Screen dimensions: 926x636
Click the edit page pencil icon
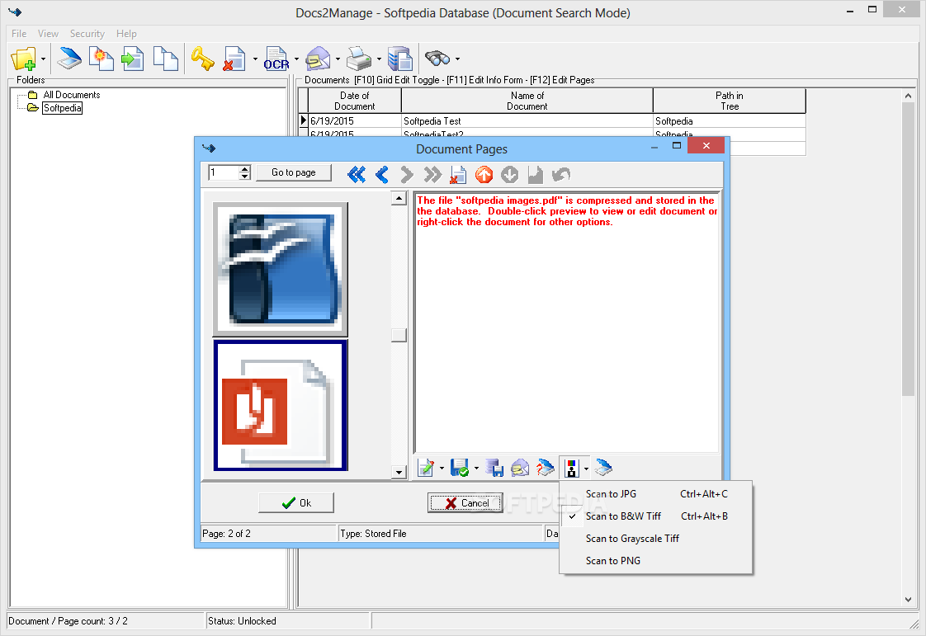[426, 469]
